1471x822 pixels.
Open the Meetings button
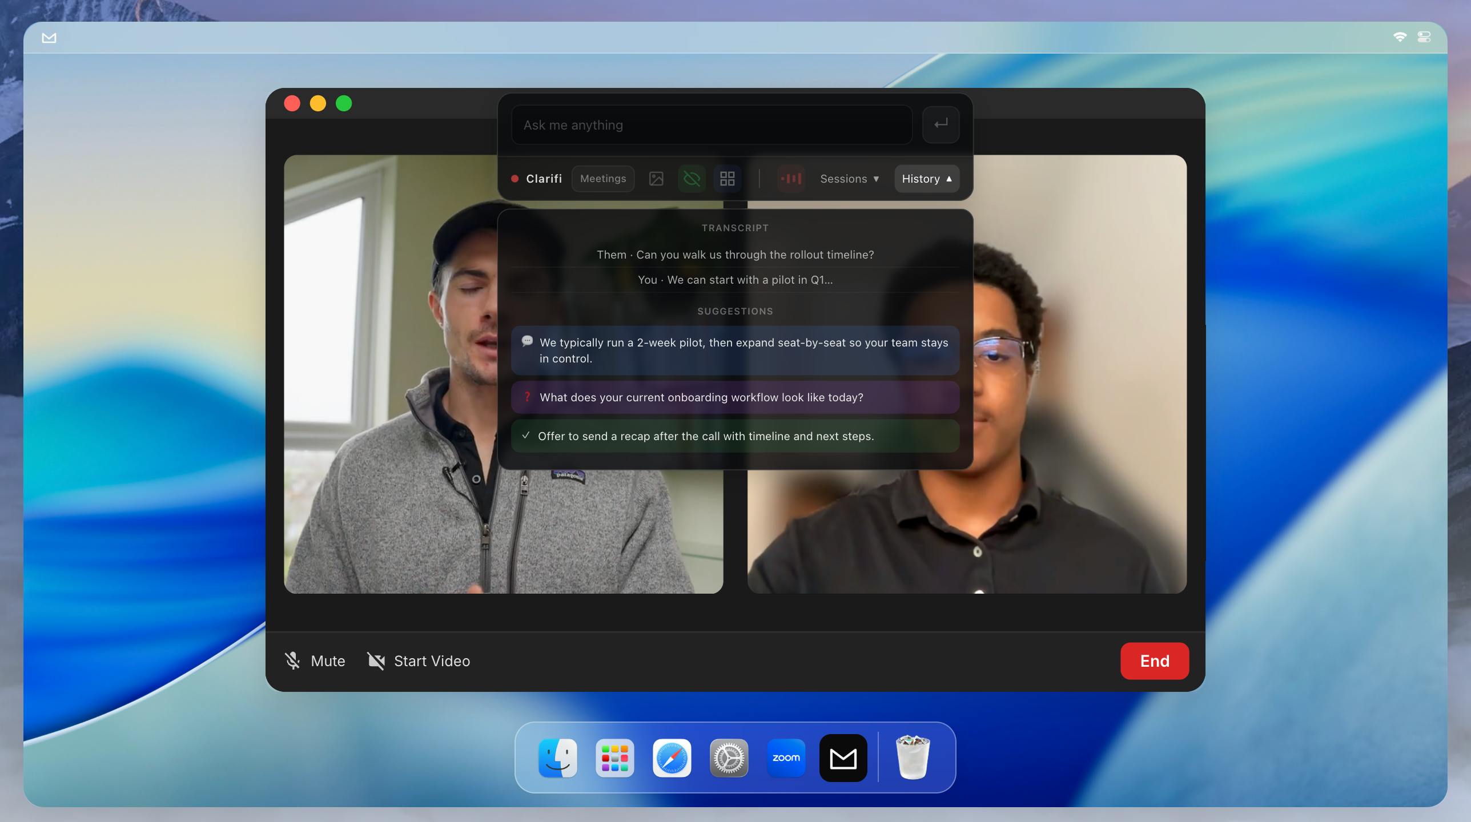(x=603, y=179)
